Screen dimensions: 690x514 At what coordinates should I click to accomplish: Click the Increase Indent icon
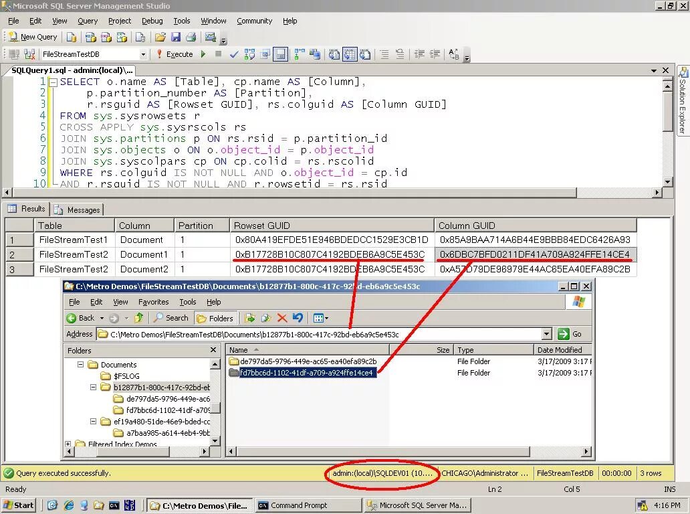point(435,54)
